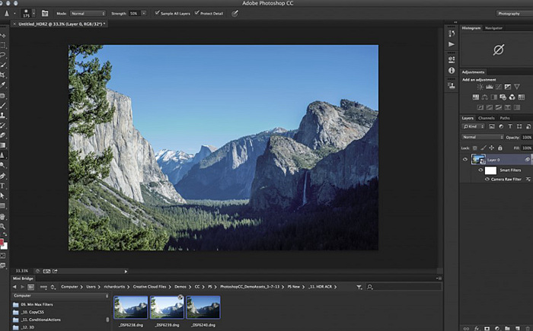The image size is (533, 331).
Task: Hide Layer 0 using eye icon
Action: coord(465,159)
